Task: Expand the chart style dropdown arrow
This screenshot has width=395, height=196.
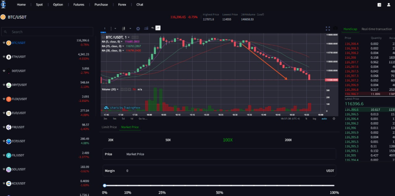Action: point(130,28)
